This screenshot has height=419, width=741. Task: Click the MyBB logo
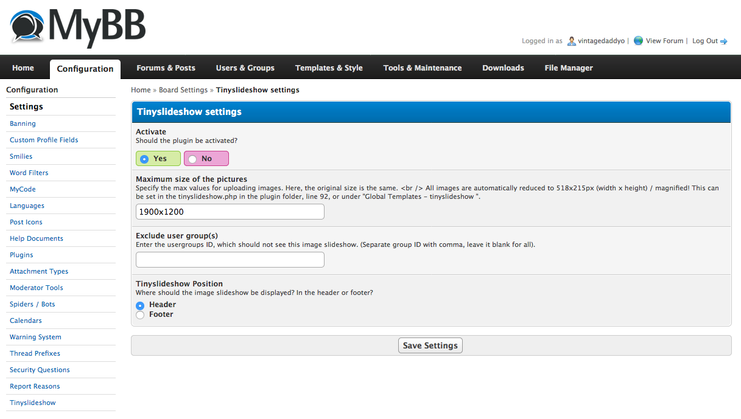78,28
